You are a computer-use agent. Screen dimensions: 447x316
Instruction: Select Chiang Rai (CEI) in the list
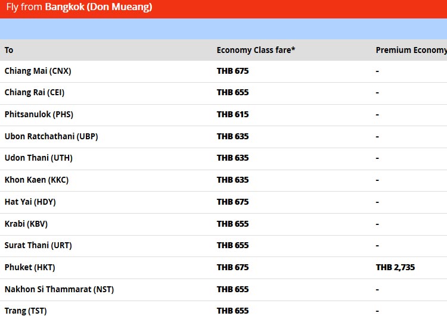pos(35,92)
